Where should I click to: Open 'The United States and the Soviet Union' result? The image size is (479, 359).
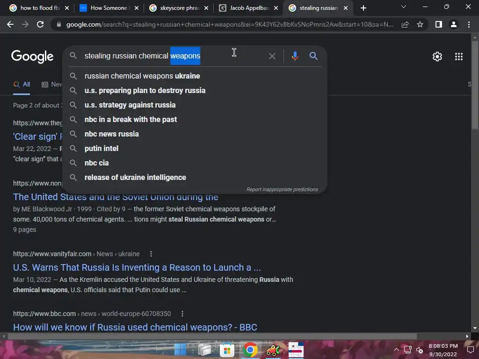click(116, 197)
